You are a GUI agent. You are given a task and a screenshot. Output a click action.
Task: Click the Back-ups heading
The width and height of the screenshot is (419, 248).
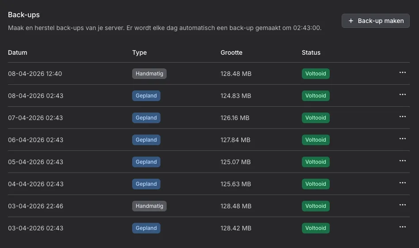24,15
